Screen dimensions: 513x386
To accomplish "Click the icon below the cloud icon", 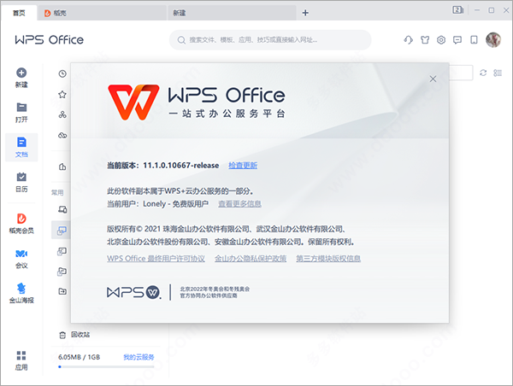I will (x=62, y=167).
